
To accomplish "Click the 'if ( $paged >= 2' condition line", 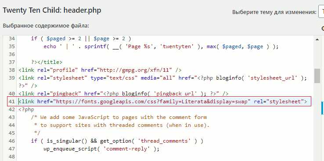I will coord(81,38).
